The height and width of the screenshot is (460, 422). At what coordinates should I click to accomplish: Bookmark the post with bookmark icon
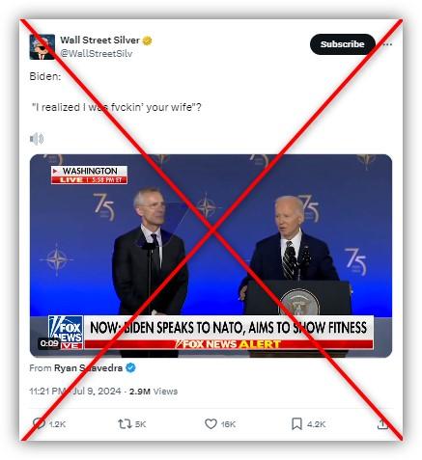(296, 423)
